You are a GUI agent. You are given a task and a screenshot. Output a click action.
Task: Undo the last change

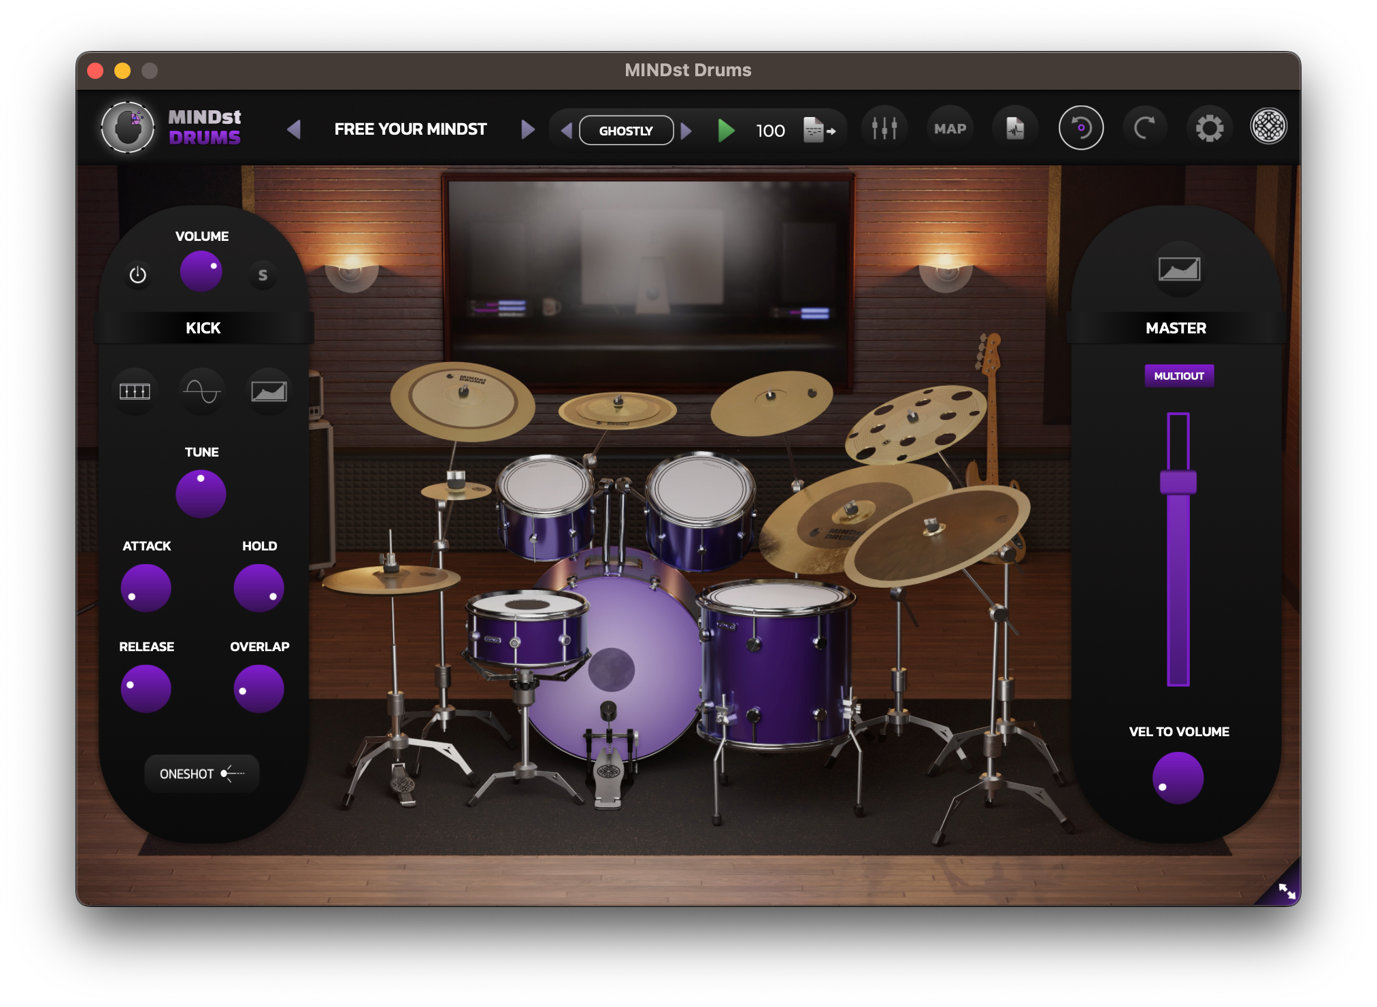pyautogui.click(x=1080, y=128)
